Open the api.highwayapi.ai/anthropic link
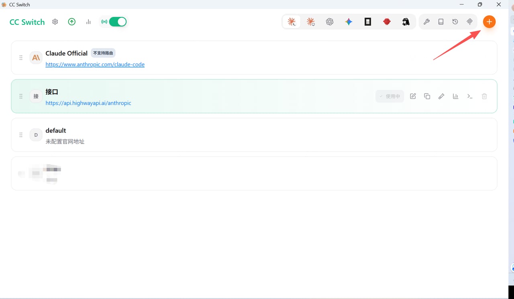Viewport: 514px width, 299px height. [x=88, y=103]
